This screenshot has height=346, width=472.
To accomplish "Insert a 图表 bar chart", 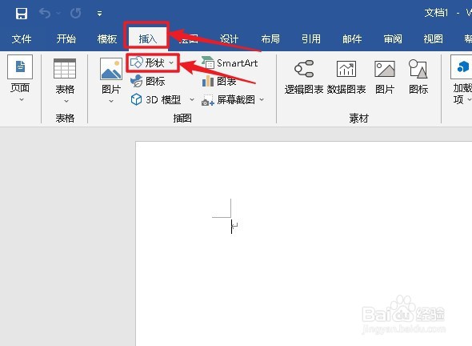I will tap(219, 81).
